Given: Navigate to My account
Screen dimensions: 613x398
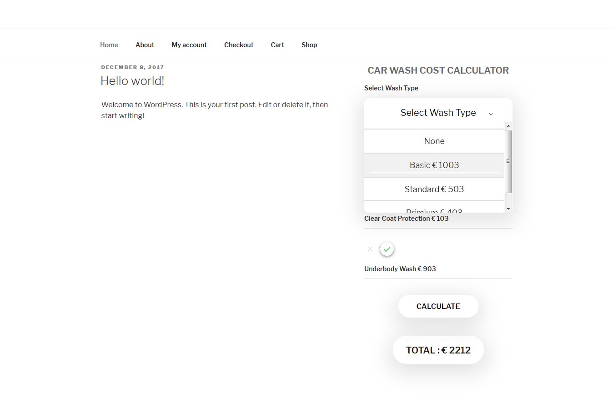Looking at the screenshot, I should [189, 45].
